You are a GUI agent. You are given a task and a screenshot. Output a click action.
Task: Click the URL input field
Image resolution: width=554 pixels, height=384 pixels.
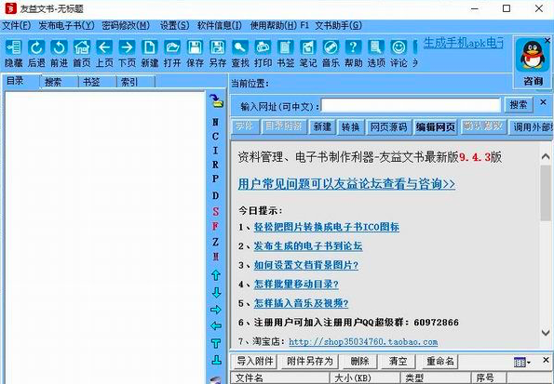point(411,105)
